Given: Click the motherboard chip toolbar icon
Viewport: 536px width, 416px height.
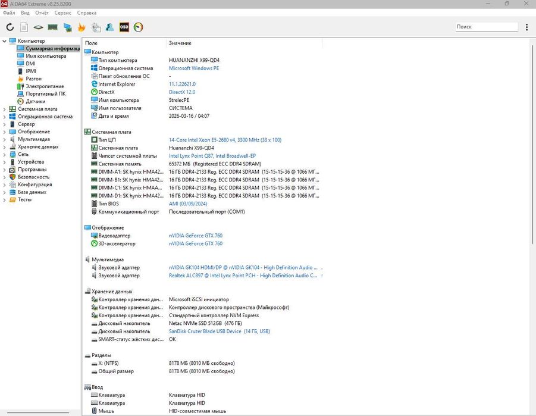Looking at the screenshot, I should [38, 27].
